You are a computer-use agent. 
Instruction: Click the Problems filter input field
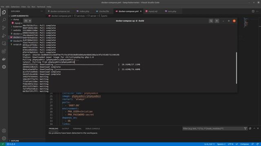click(213, 129)
